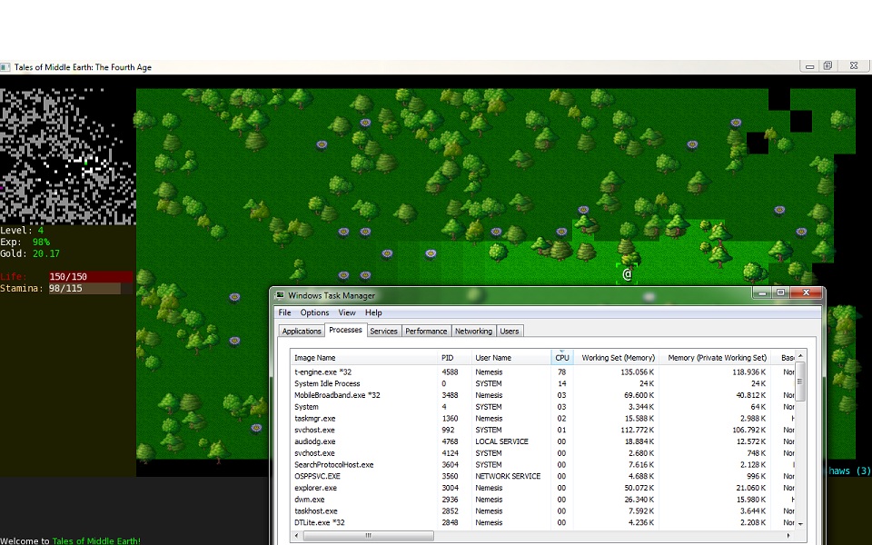Click the LOCAL SERVICE user name cell

point(501,441)
